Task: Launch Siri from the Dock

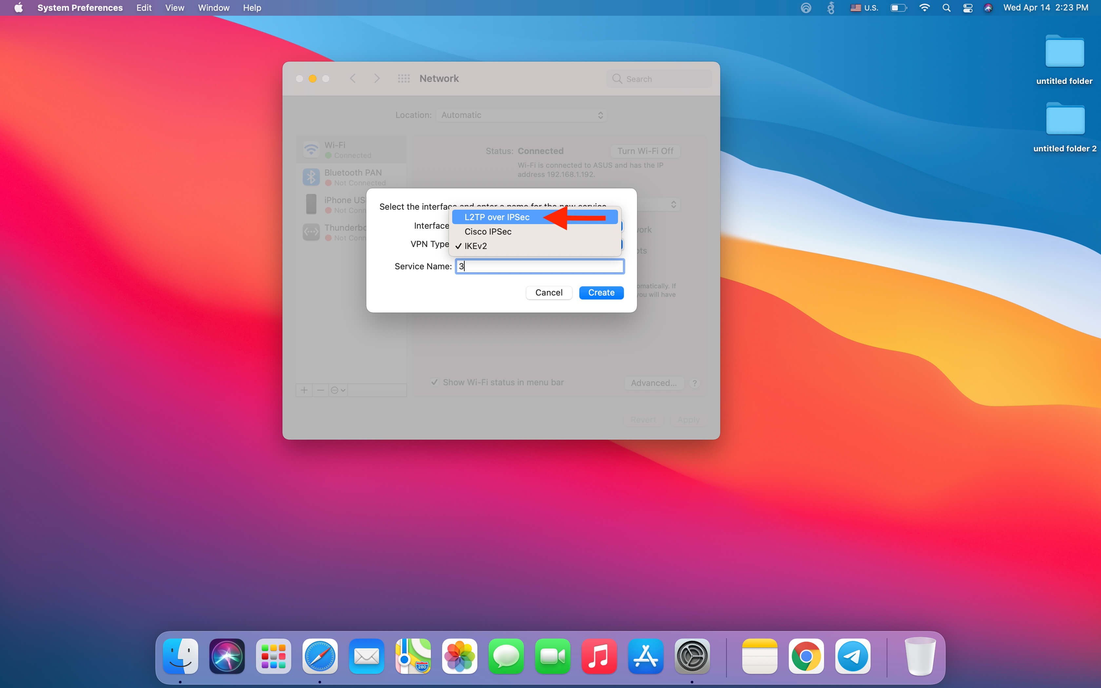Action: pyautogui.click(x=227, y=656)
